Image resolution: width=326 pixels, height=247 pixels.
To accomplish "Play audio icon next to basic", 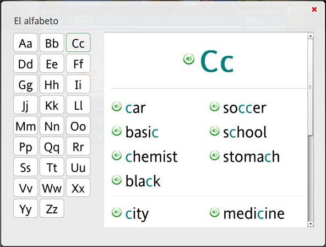I will point(117,131).
